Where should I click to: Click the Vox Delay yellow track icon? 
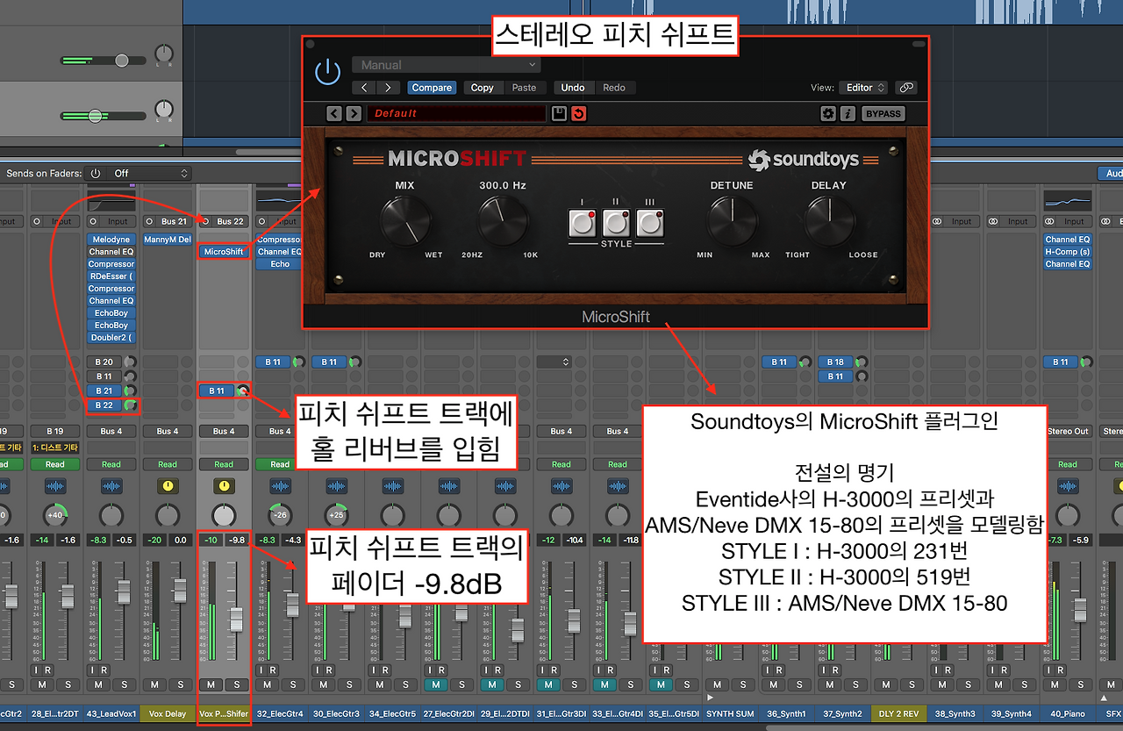point(168,485)
